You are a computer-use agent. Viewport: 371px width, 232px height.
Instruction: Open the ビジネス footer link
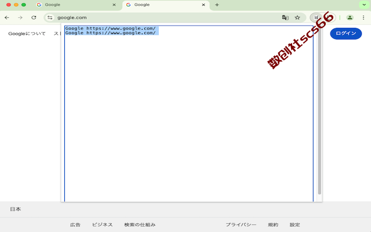pos(102,224)
